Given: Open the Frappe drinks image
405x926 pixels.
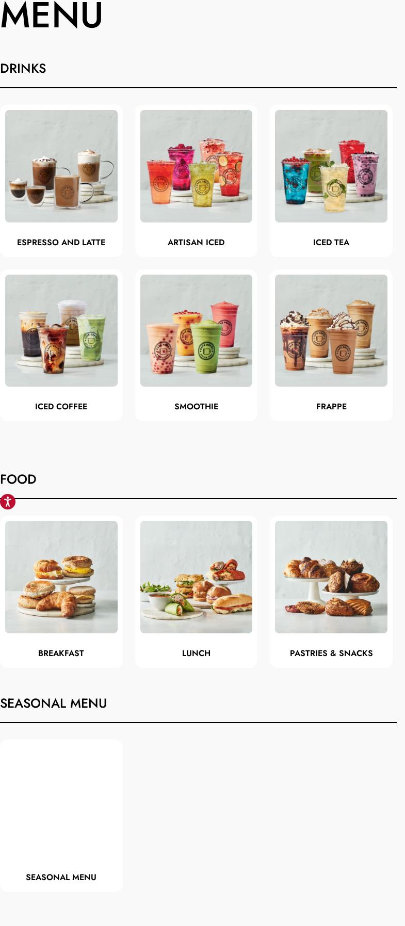Looking at the screenshot, I should pos(331,330).
